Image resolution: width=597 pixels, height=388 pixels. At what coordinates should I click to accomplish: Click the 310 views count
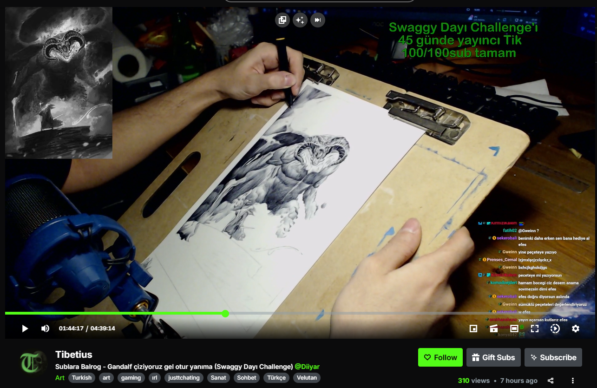pos(474,381)
